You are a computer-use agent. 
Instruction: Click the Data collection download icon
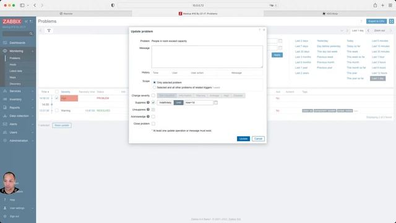(x=5, y=116)
